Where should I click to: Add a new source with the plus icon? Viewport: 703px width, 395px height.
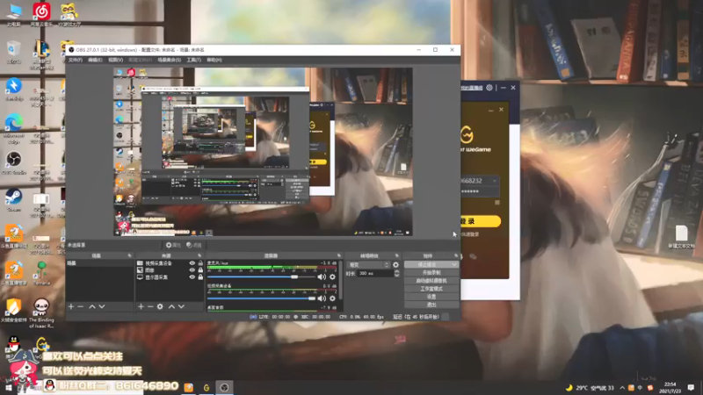(141, 306)
